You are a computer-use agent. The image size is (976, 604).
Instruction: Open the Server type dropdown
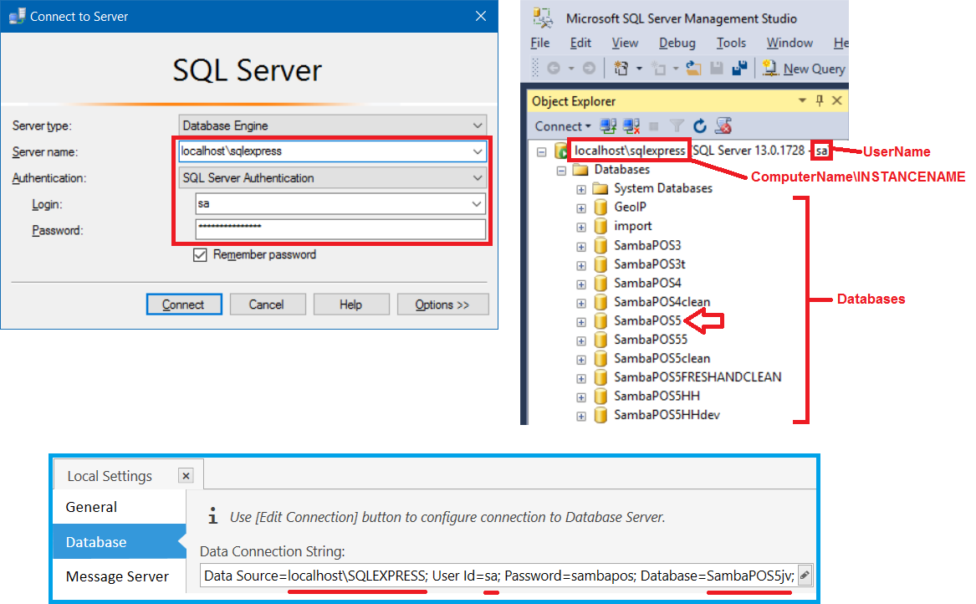tap(478, 125)
